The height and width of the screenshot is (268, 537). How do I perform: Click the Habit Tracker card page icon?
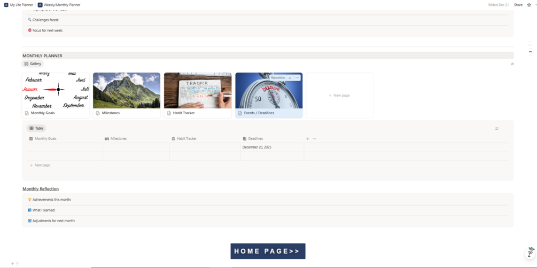point(169,113)
